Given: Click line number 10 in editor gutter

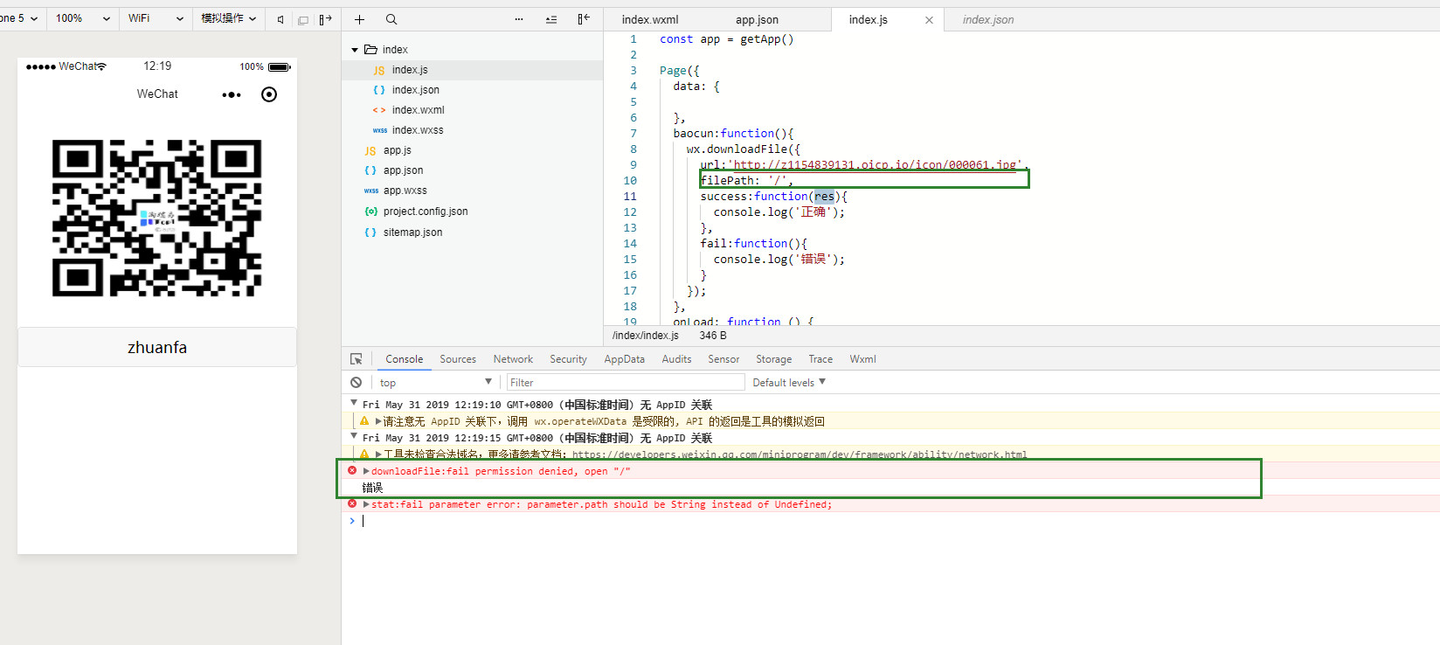Looking at the screenshot, I should [x=630, y=181].
